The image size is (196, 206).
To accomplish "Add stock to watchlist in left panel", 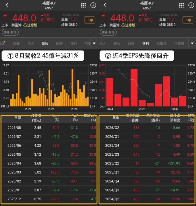I will 93,5.
